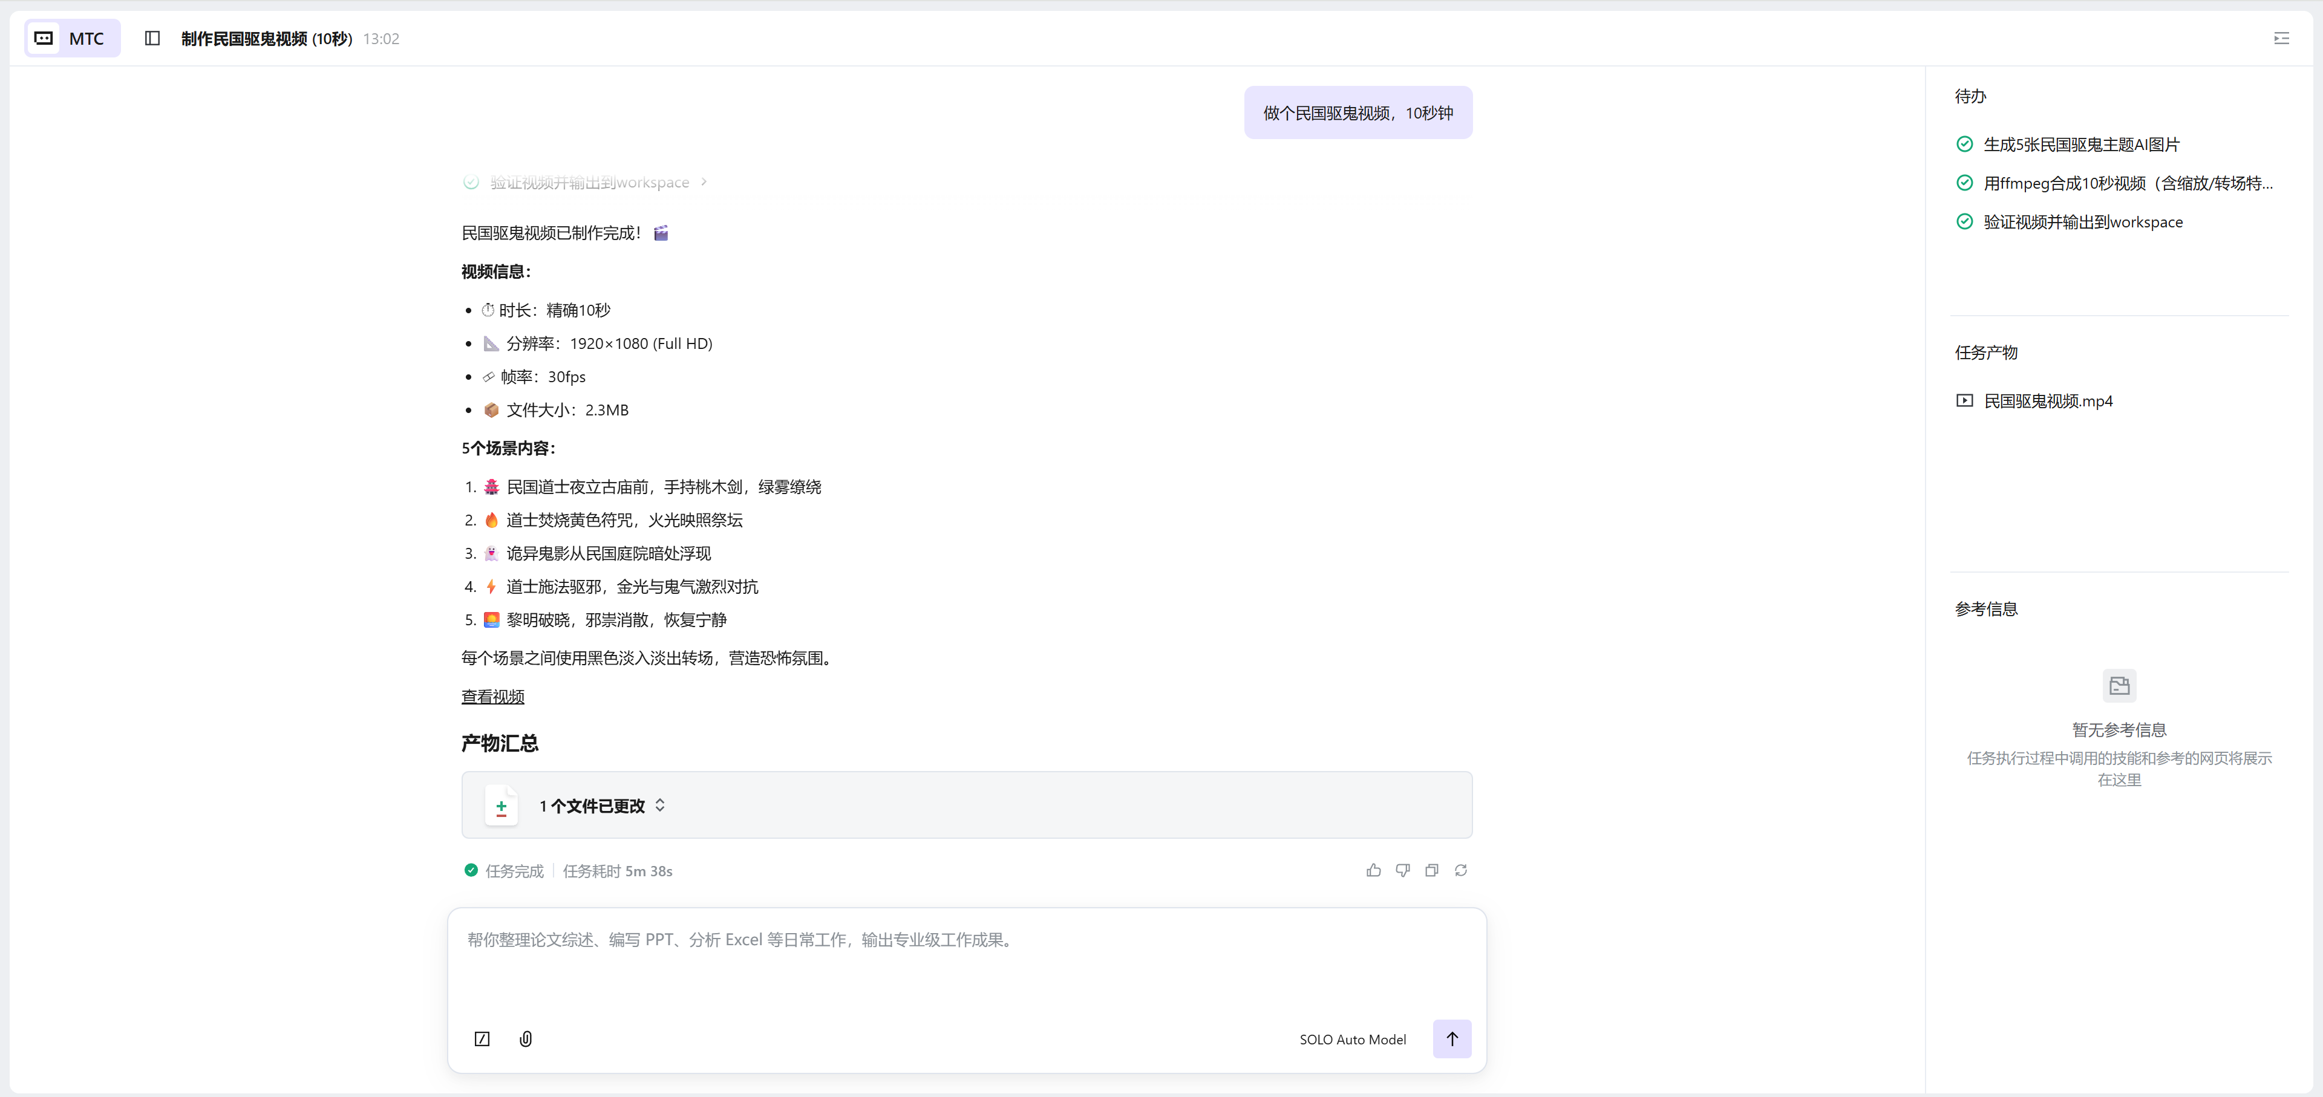The width and height of the screenshot is (2323, 1097).
Task: Copy the response with copy icon
Action: (1431, 870)
